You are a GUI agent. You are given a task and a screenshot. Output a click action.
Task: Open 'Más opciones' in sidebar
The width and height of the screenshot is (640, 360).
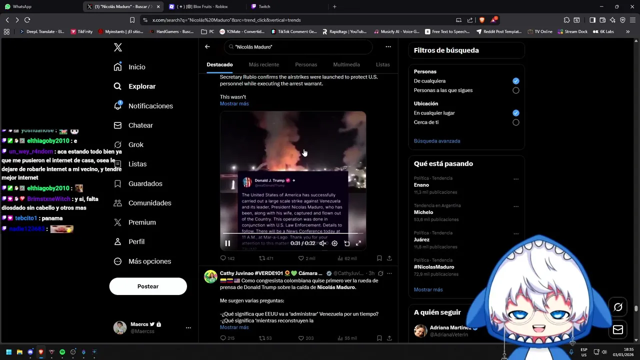point(142,261)
